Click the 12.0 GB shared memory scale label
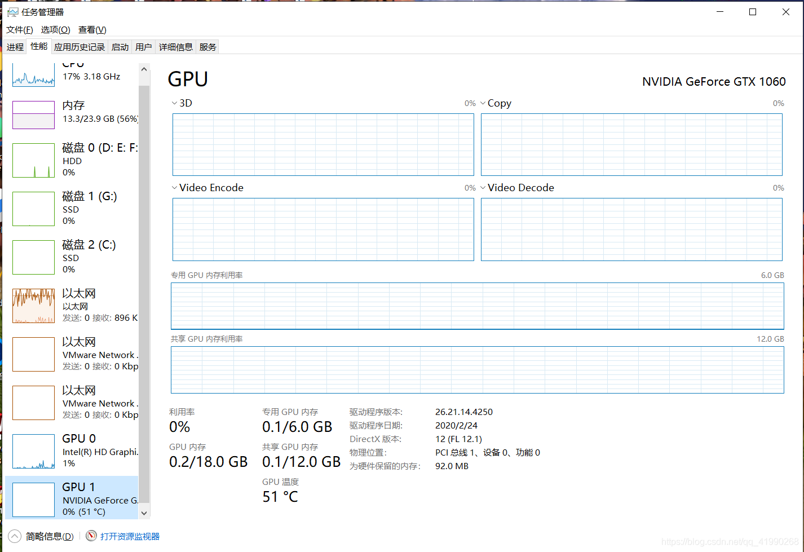The width and height of the screenshot is (804, 552). click(x=770, y=339)
